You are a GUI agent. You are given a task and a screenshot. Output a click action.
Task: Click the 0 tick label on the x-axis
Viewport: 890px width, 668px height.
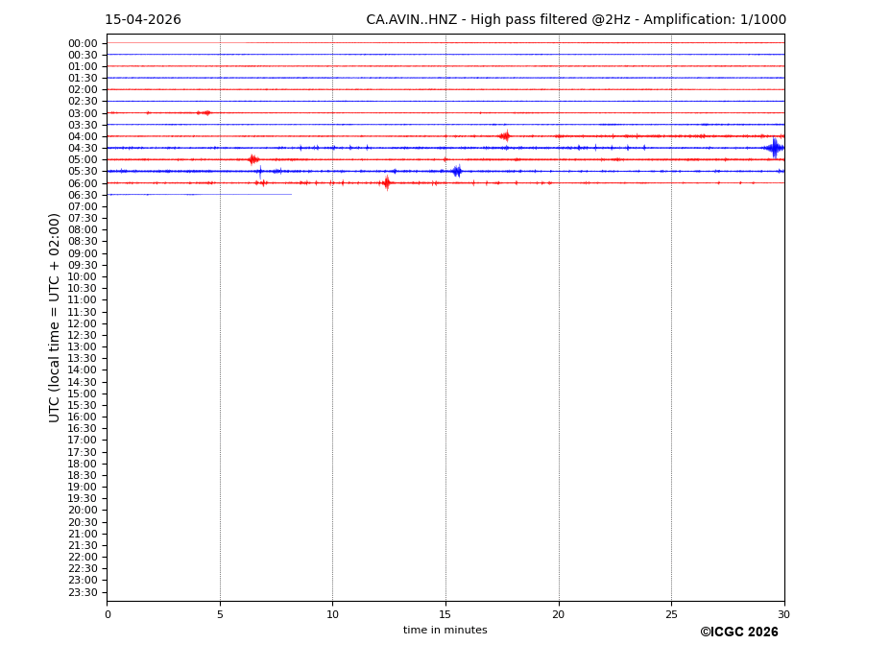[x=108, y=614]
